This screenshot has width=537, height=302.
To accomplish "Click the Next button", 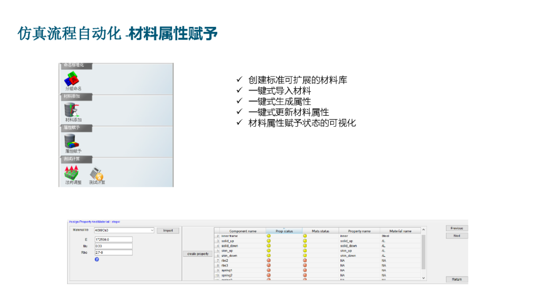I will click(456, 235).
